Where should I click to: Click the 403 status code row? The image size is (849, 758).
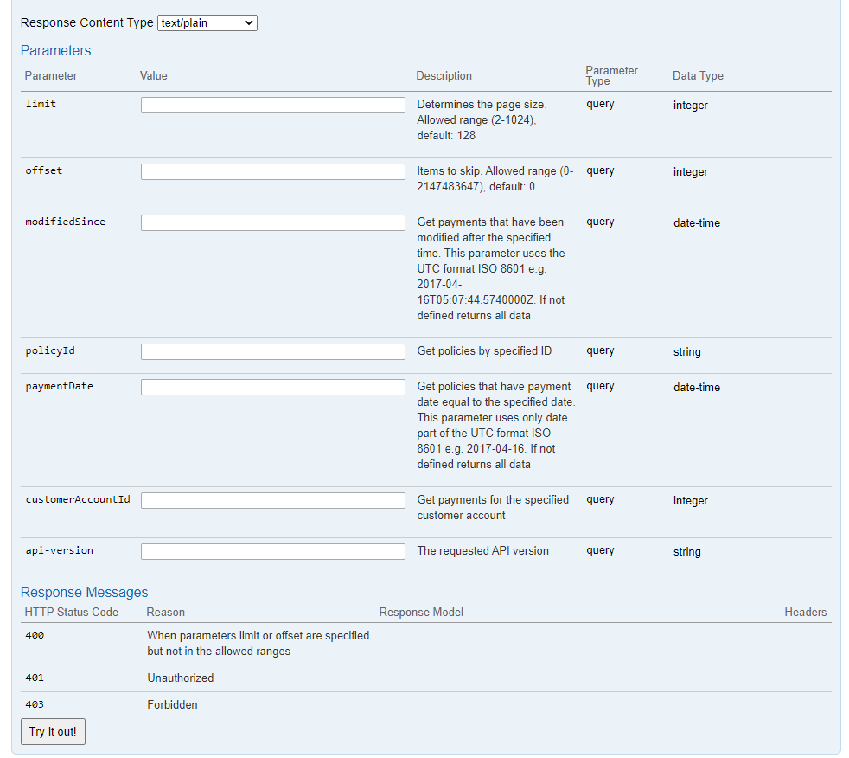[x=35, y=704]
